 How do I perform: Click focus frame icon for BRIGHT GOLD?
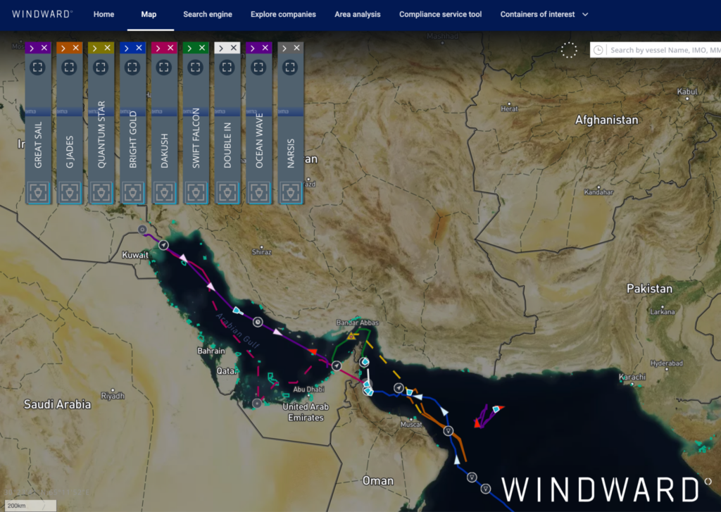pyautogui.click(x=132, y=68)
